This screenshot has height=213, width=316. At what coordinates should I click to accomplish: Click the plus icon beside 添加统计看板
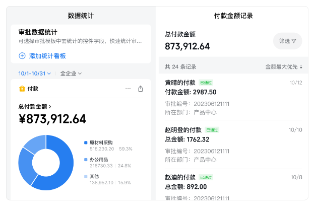(22, 56)
